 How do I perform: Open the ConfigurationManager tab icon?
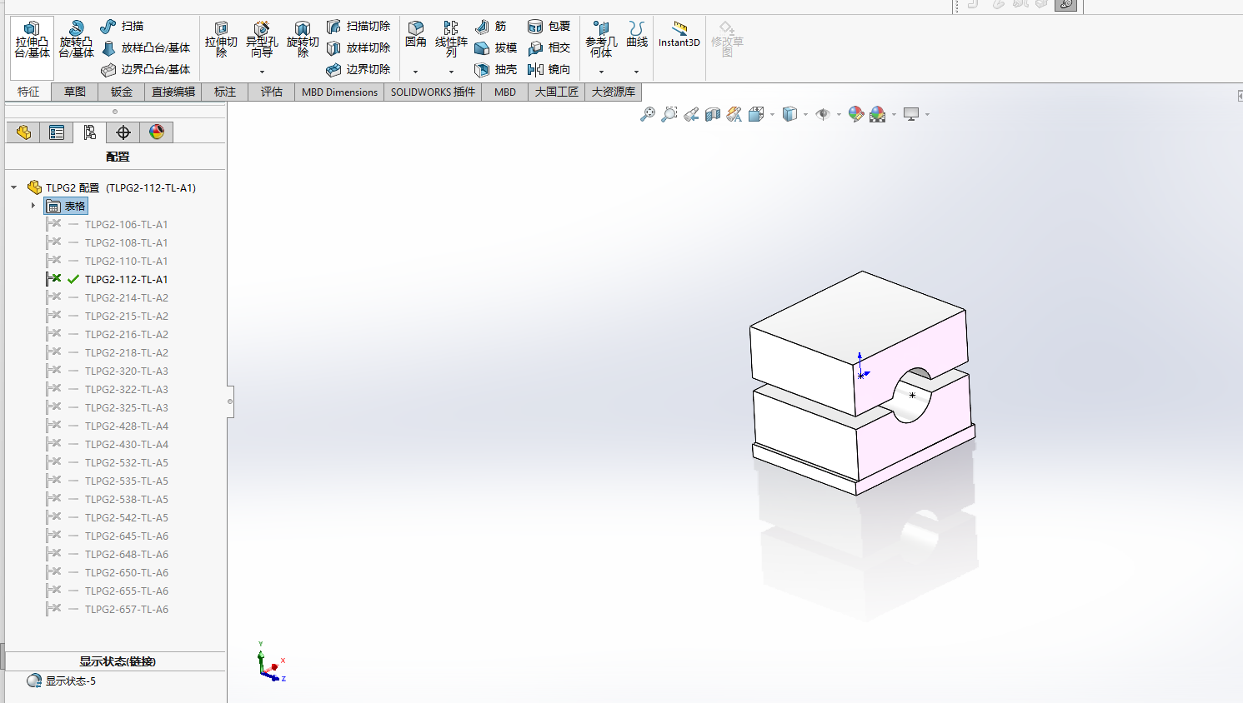[90, 132]
